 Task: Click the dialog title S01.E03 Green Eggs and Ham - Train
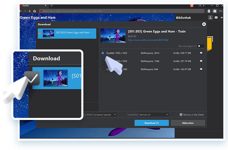click(157, 31)
